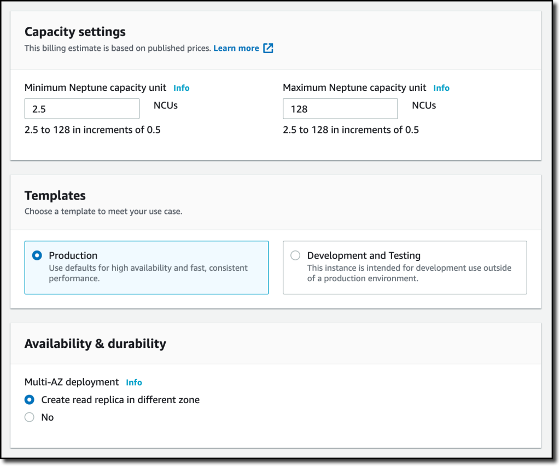Click the Minimum Neptune capacity unit label
This screenshot has height=466, width=560.
95,88
